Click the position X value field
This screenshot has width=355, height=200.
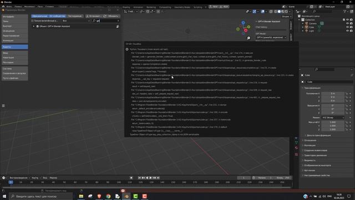coord(333,93)
